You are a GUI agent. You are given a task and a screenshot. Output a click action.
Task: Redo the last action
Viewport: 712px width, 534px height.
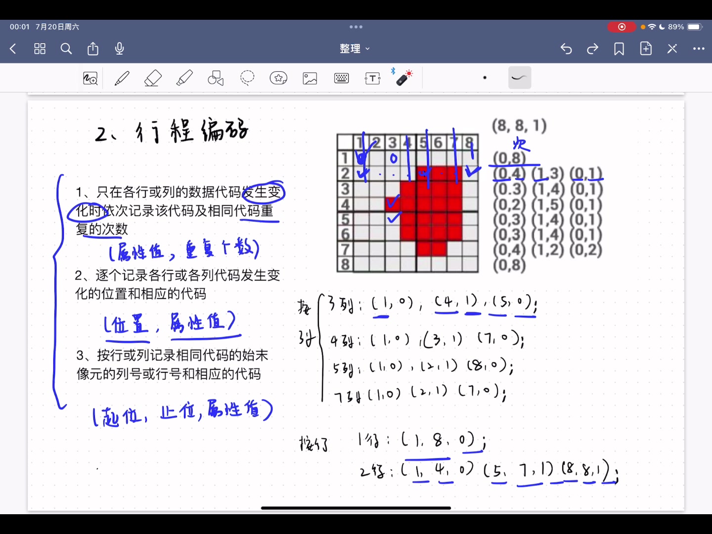click(592, 48)
